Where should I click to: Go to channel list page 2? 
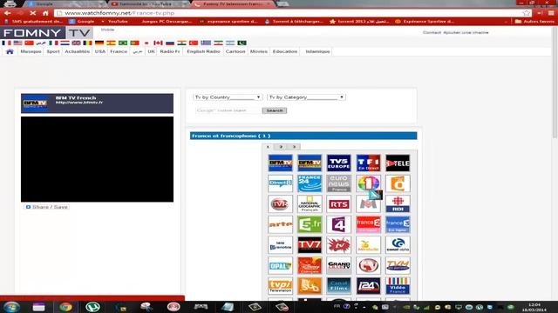(x=281, y=147)
